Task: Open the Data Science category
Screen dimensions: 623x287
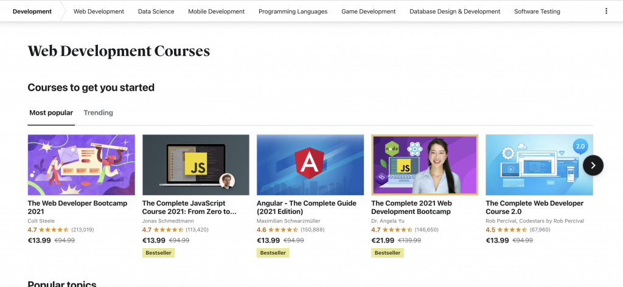Action: point(156,11)
